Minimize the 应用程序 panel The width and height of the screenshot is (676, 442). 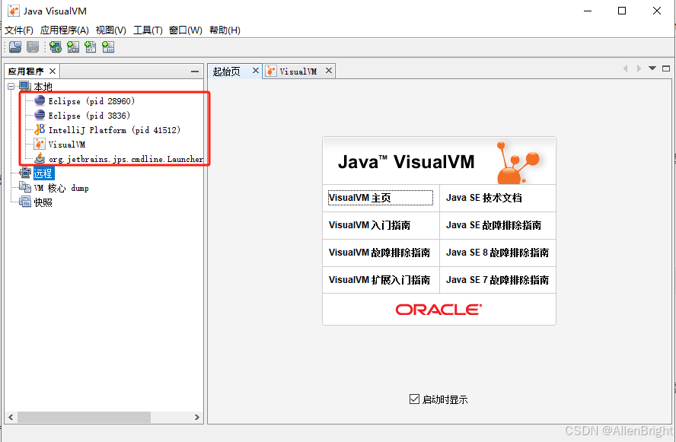pyautogui.click(x=195, y=71)
